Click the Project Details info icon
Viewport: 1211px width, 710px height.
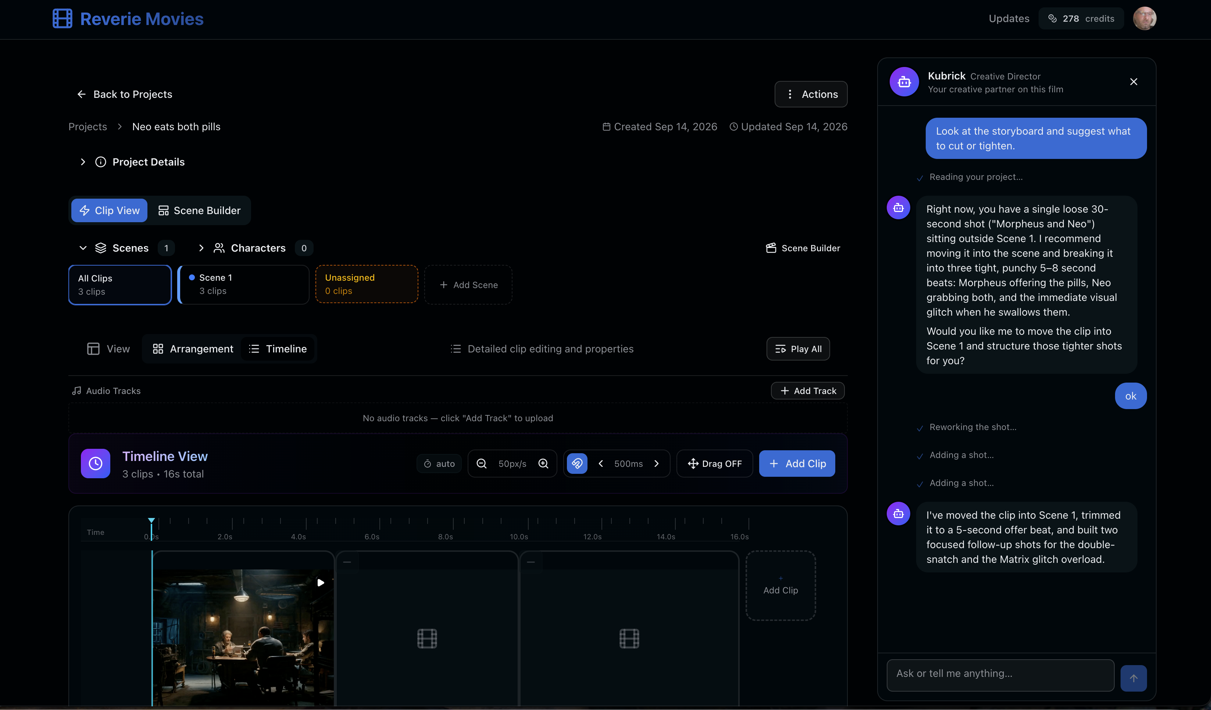pyautogui.click(x=100, y=162)
